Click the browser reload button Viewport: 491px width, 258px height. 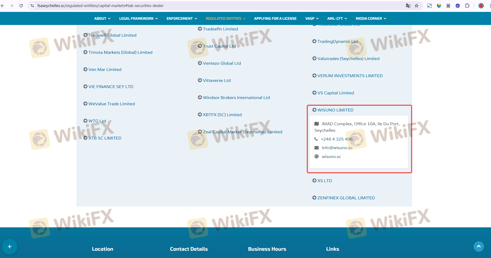coord(21,6)
